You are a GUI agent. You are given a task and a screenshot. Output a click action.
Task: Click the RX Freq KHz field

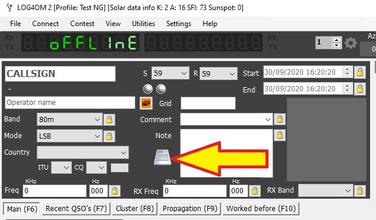[195, 191]
